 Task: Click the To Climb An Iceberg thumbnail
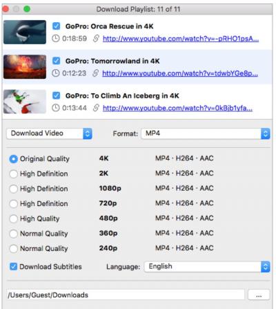coord(25,102)
